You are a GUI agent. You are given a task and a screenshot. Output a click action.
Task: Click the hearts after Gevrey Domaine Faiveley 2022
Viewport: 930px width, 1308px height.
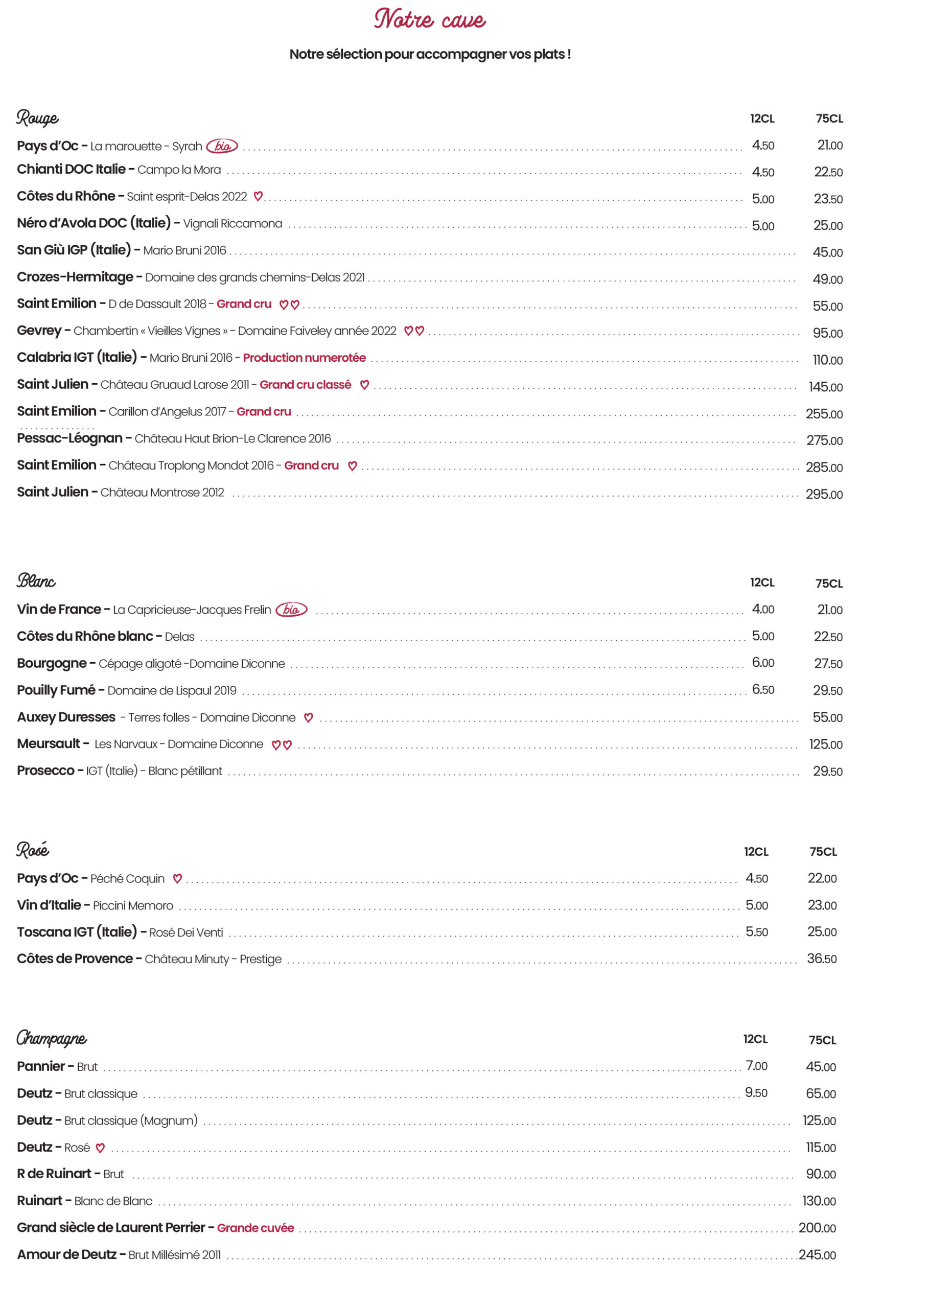pos(414,331)
